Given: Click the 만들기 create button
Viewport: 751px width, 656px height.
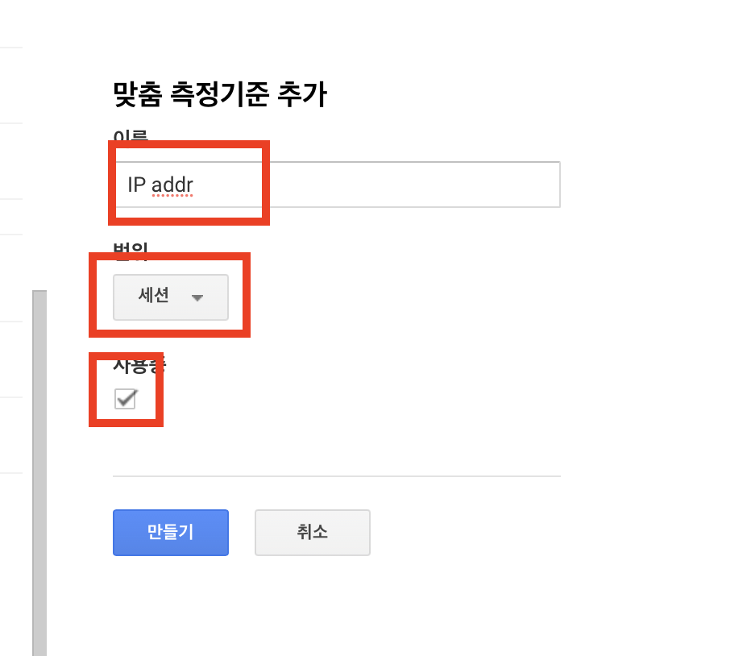Looking at the screenshot, I should [x=170, y=532].
